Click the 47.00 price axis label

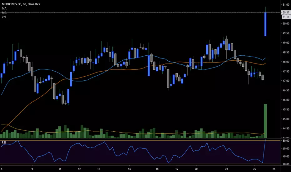(286, 81)
